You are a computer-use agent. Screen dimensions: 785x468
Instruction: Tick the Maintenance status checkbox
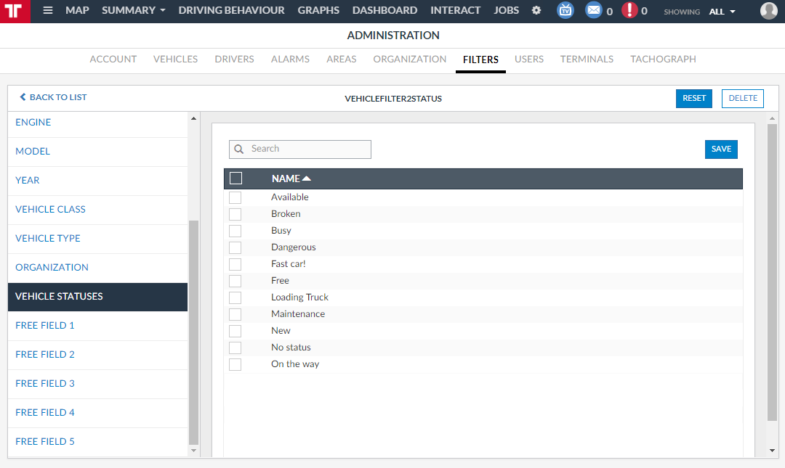pos(235,314)
